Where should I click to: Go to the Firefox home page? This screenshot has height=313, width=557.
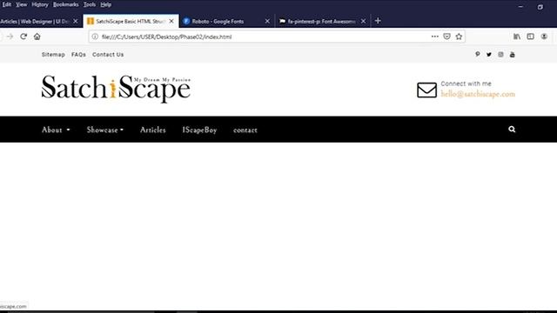(x=37, y=37)
